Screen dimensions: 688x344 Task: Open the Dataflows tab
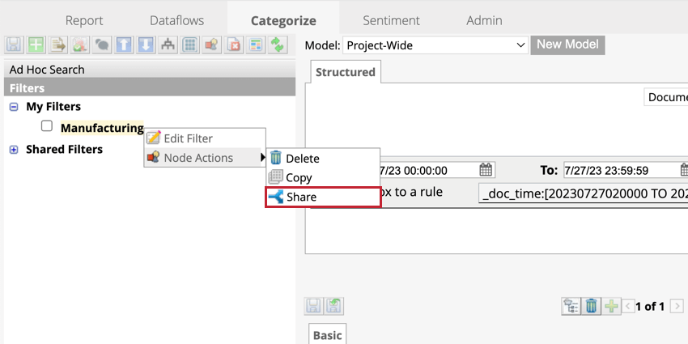176,20
